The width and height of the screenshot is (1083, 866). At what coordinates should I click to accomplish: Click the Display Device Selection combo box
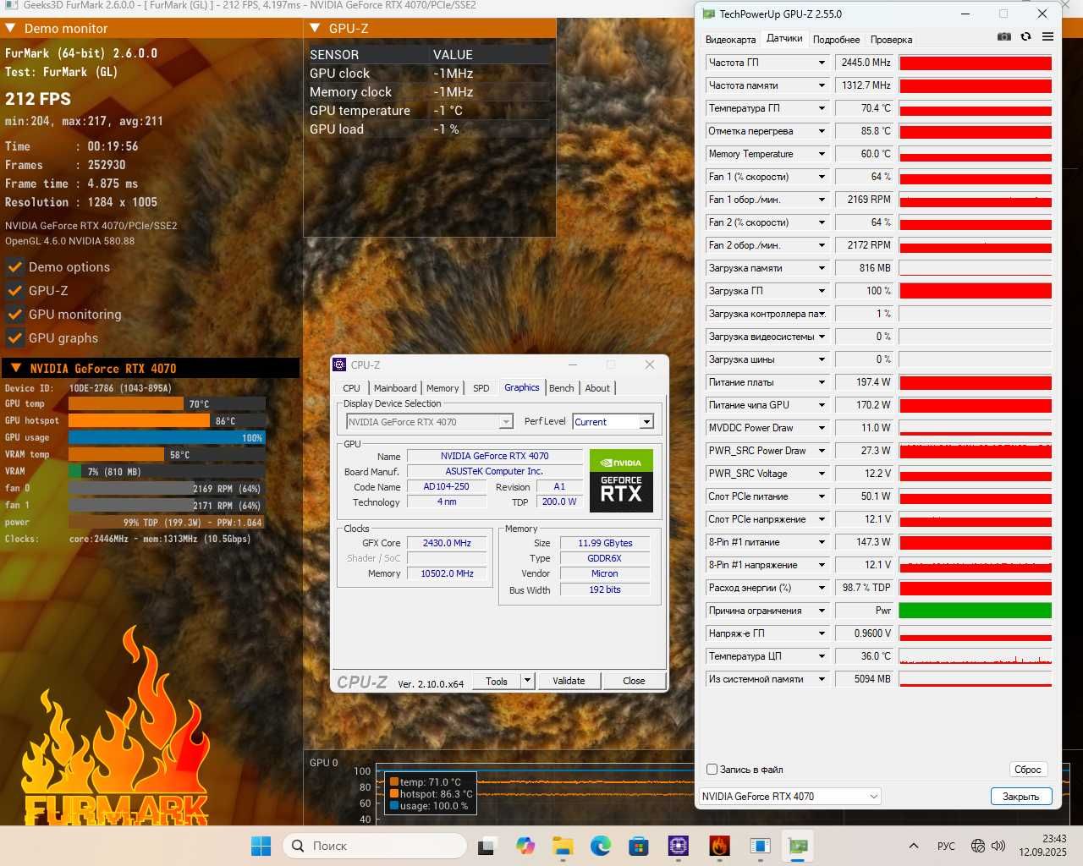pos(430,421)
